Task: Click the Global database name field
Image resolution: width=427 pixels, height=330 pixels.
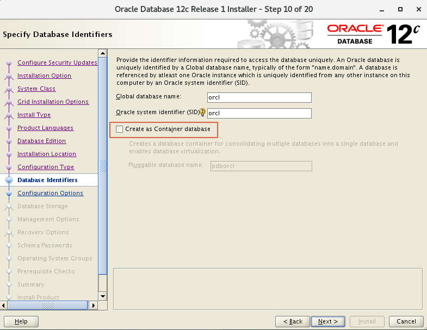Action: [x=259, y=98]
